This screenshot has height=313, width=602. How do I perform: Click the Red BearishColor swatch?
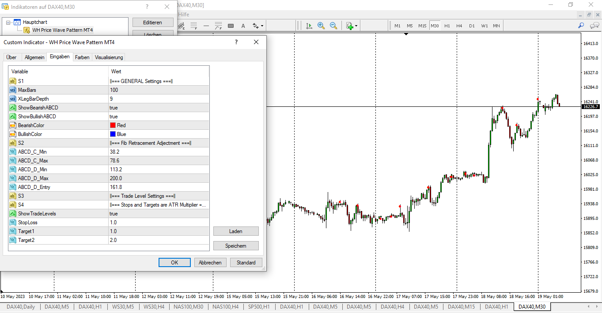click(113, 125)
